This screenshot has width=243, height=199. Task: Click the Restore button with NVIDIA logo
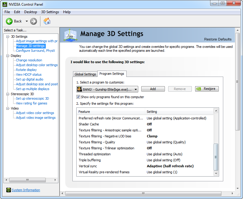coord(207,89)
